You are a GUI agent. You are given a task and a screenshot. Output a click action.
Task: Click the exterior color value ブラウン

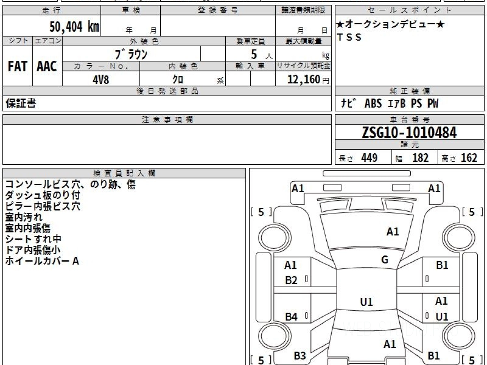click(x=131, y=54)
